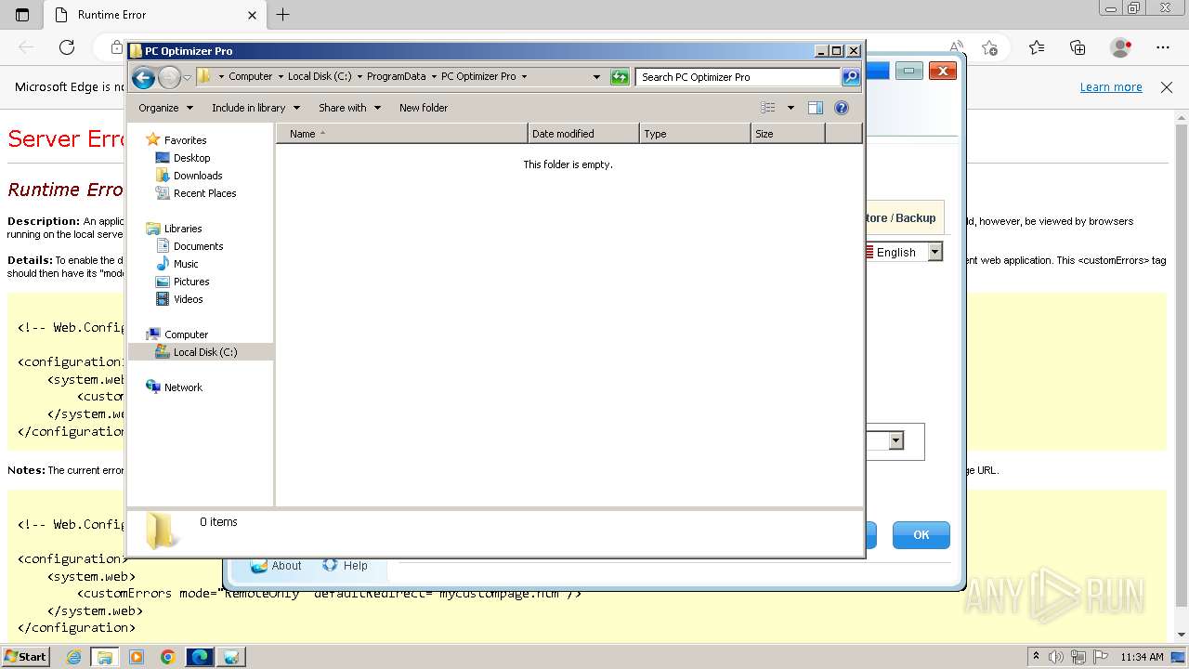Select Libraries in the navigation pane
Screen dimensions: 1189x669
click(x=183, y=229)
